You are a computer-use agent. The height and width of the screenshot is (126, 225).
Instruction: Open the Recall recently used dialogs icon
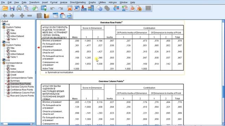(44, 8)
